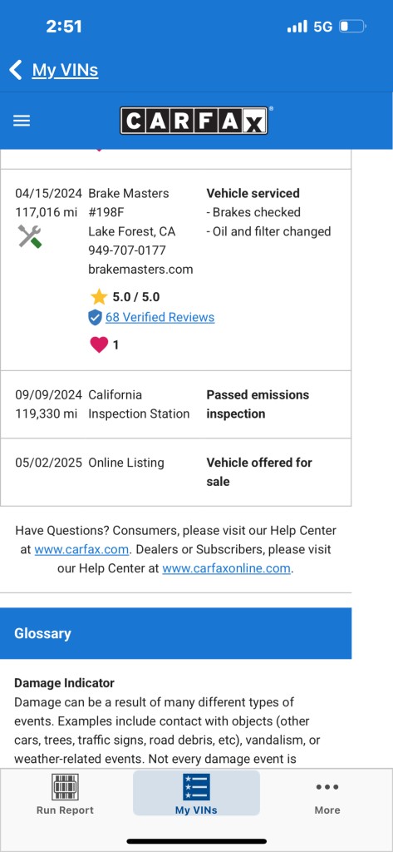Visit www.carfaxonline.com link
This screenshot has width=393, height=852.
[226, 568]
